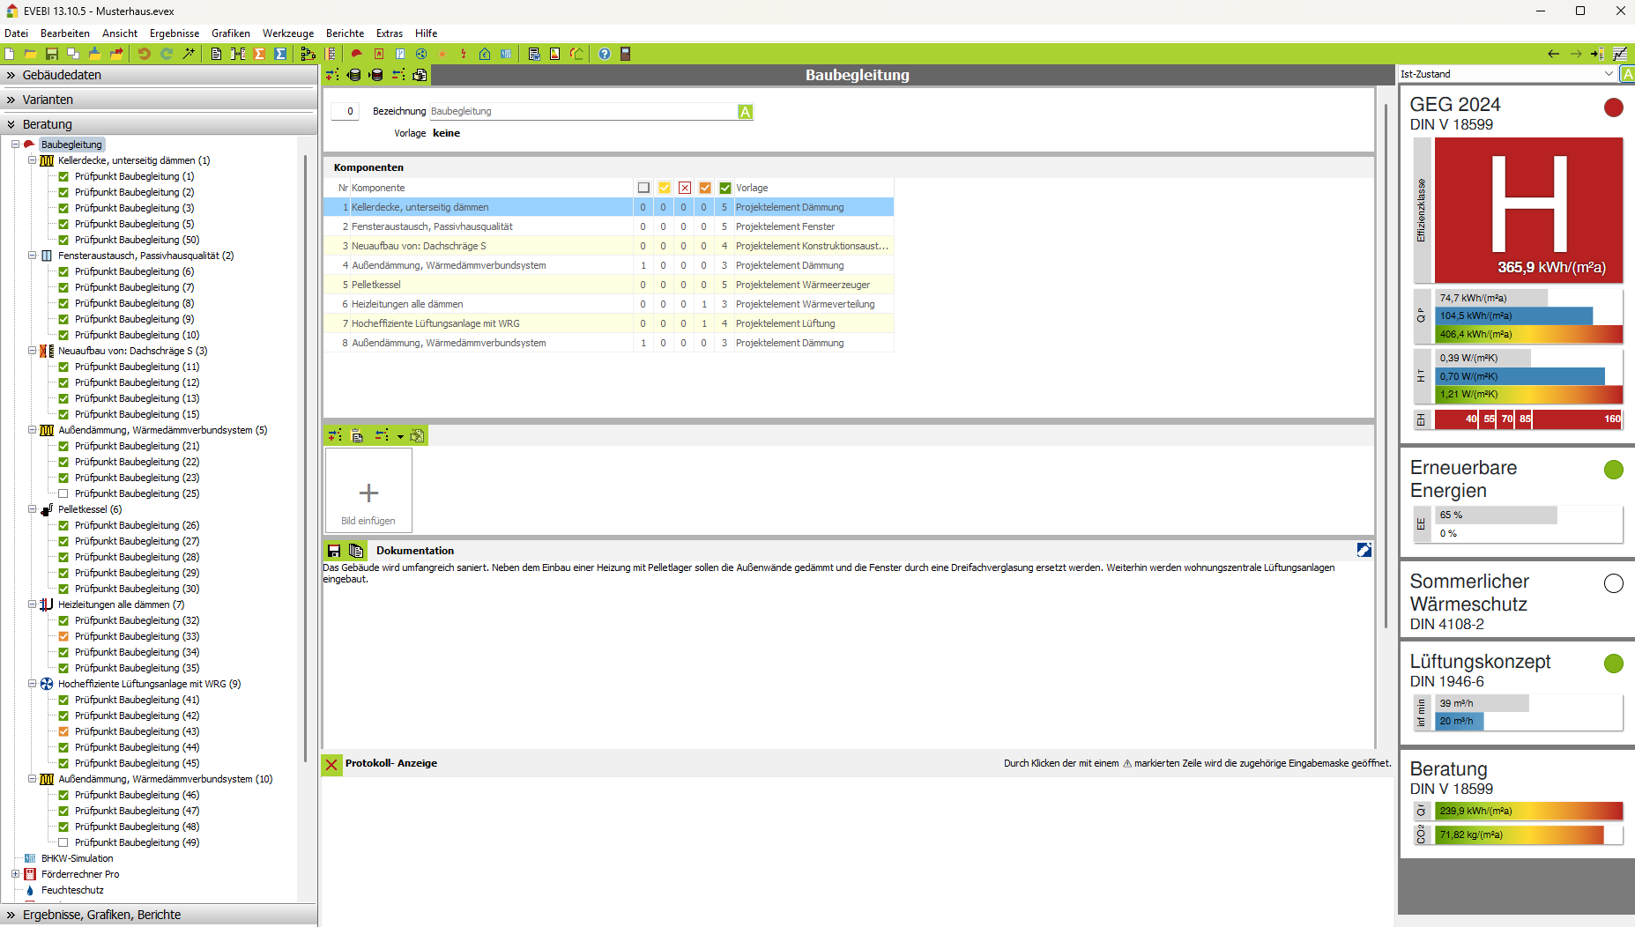Open the Berichte menu
The width and height of the screenshot is (1635, 927).
(345, 33)
